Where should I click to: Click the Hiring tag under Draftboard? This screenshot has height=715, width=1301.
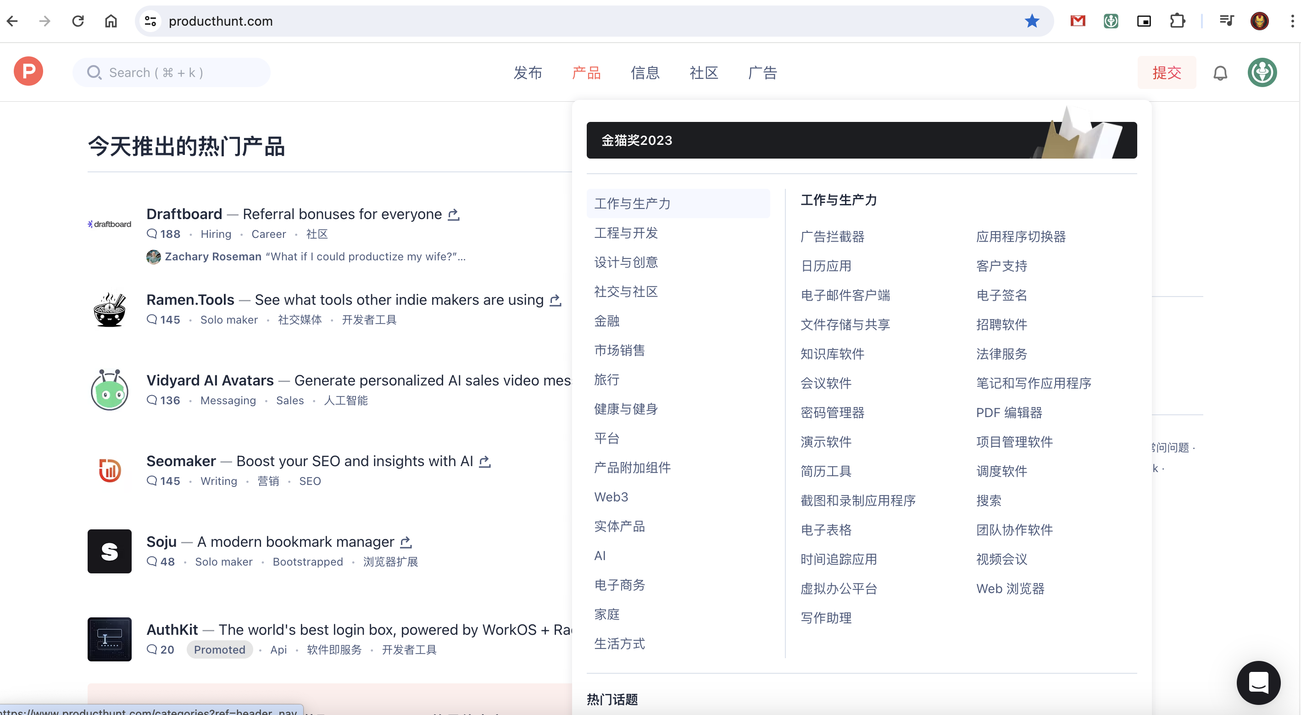click(216, 234)
